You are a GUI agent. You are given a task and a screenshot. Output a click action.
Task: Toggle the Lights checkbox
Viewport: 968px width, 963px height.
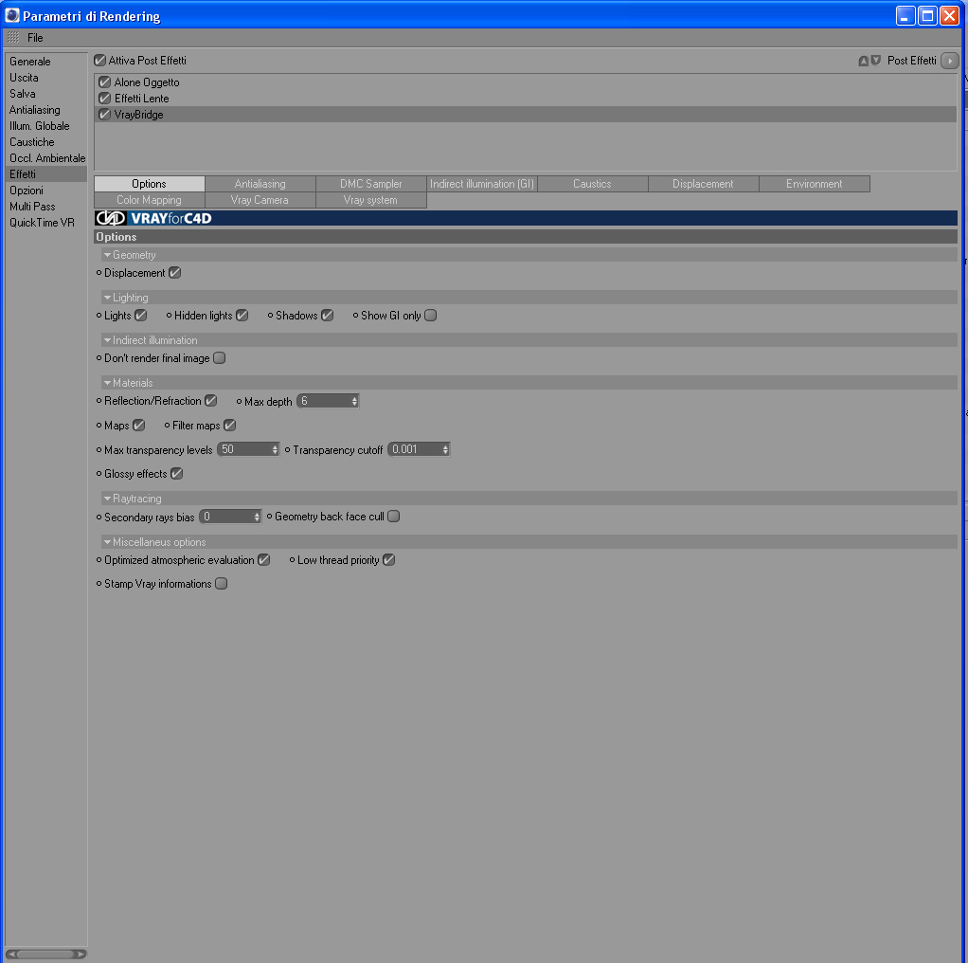pyautogui.click(x=141, y=315)
